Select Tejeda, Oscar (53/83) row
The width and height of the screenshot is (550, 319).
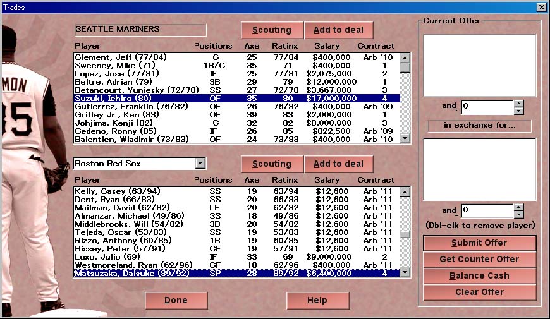[x=237, y=232]
